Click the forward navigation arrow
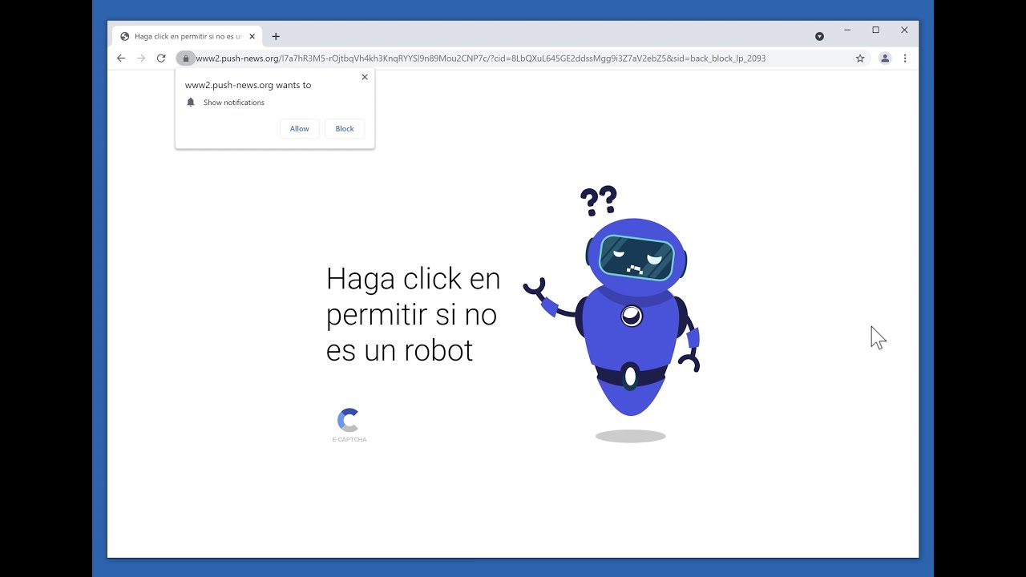Screen dimensions: 1026x577 (x=141, y=58)
